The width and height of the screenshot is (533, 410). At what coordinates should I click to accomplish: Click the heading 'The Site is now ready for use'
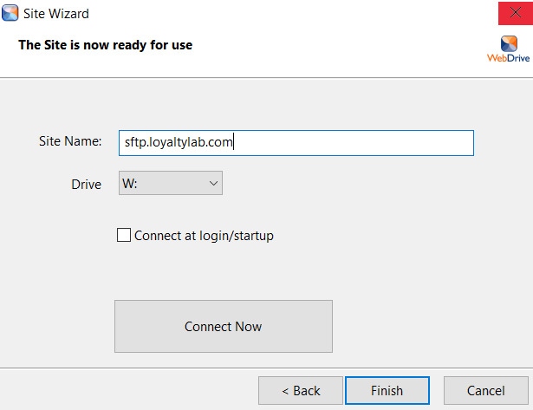pos(106,44)
